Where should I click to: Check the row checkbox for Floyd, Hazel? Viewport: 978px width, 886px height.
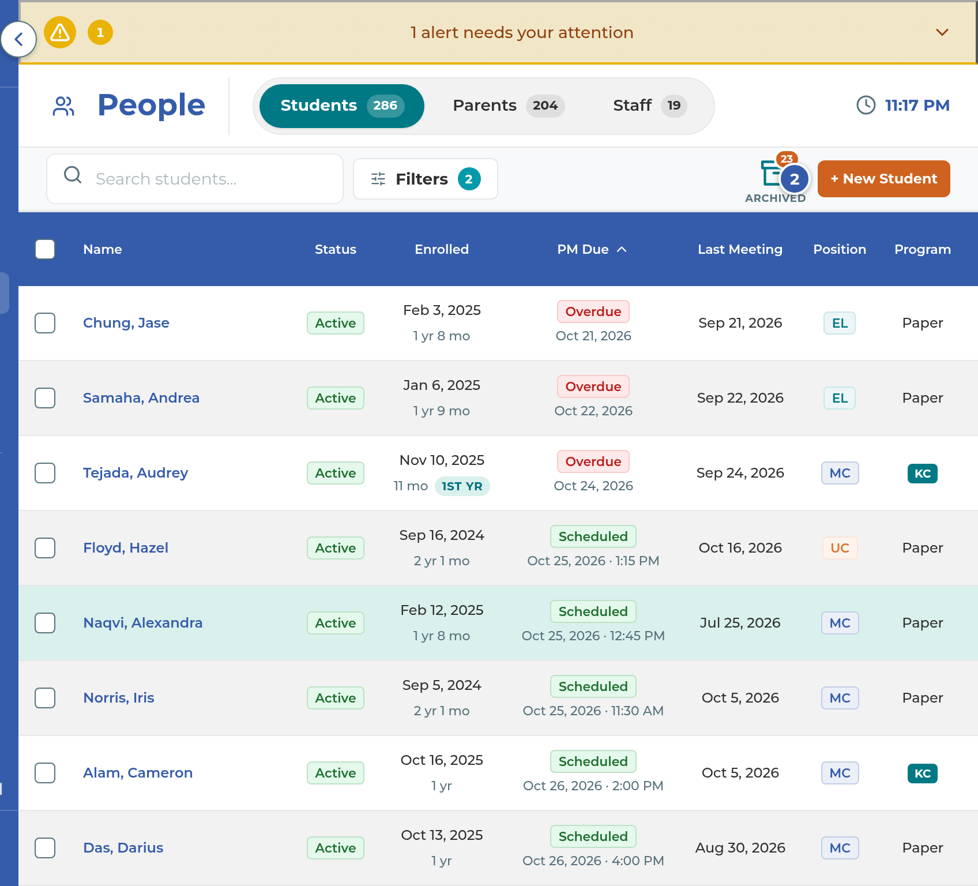[45, 548]
